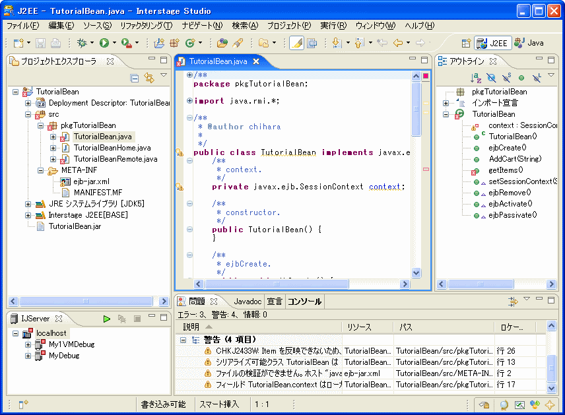The image size is (565, 415).
Task: Select getItems() in the Outline
Action: coord(506,170)
